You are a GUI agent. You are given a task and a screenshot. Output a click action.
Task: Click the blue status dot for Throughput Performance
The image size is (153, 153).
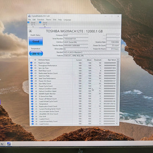[31, 65]
